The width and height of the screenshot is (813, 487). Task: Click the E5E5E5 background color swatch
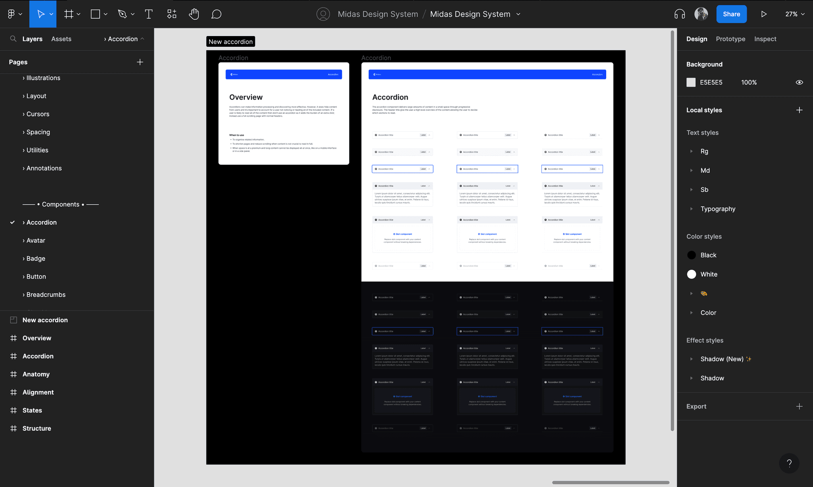691,83
